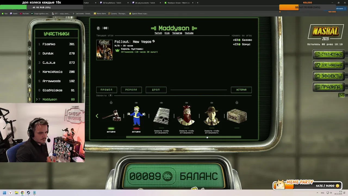
Task: Open the Kick bookmark
Action: (x=5, y=13)
